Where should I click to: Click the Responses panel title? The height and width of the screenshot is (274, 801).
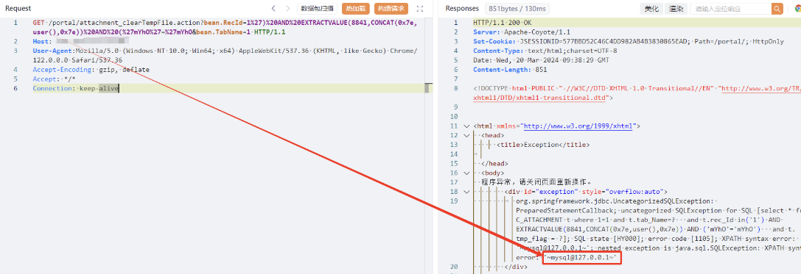coord(462,9)
